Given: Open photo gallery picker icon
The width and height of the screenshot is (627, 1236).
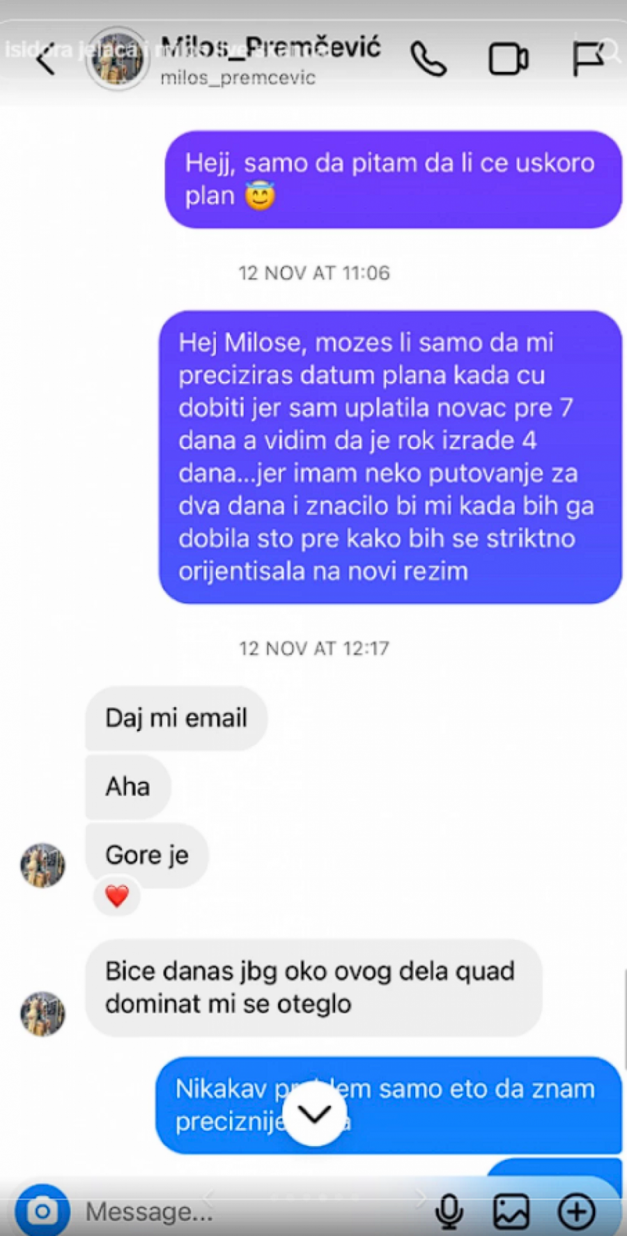Looking at the screenshot, I should (511, 1212).
